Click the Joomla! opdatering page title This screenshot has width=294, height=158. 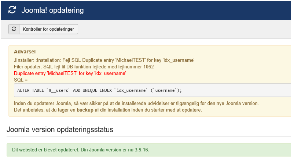coord(52,10)
